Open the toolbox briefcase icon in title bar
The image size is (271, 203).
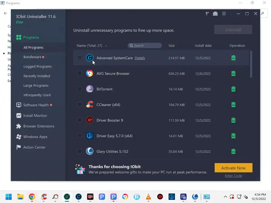pos(215,14)
